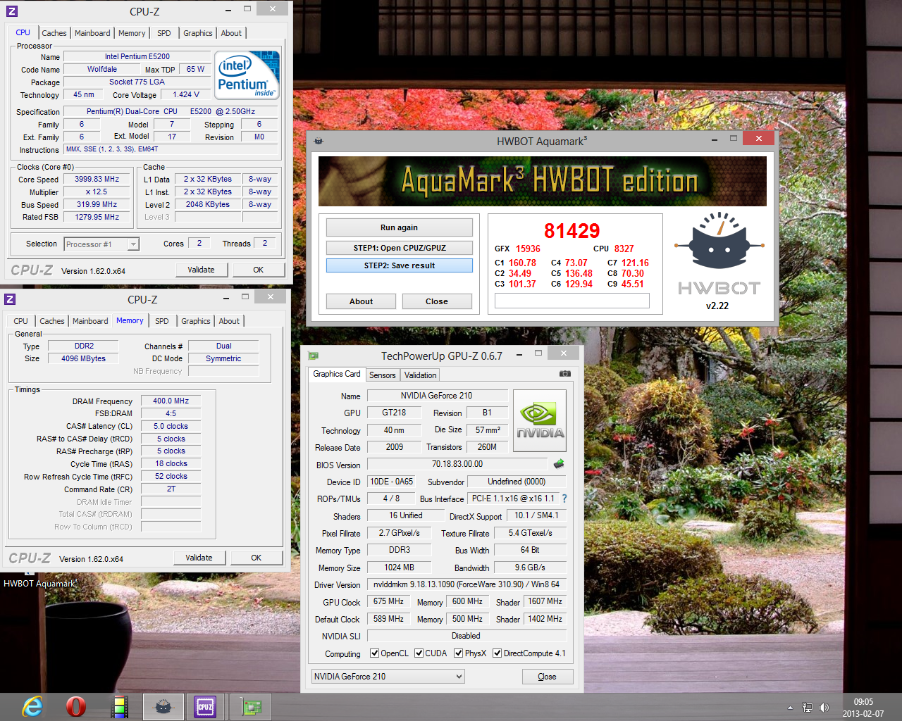The height and width of the screenshot is (721, 902).
Task: Click the HWBOT Aquamark title bar icon
Action: point(319,141)
